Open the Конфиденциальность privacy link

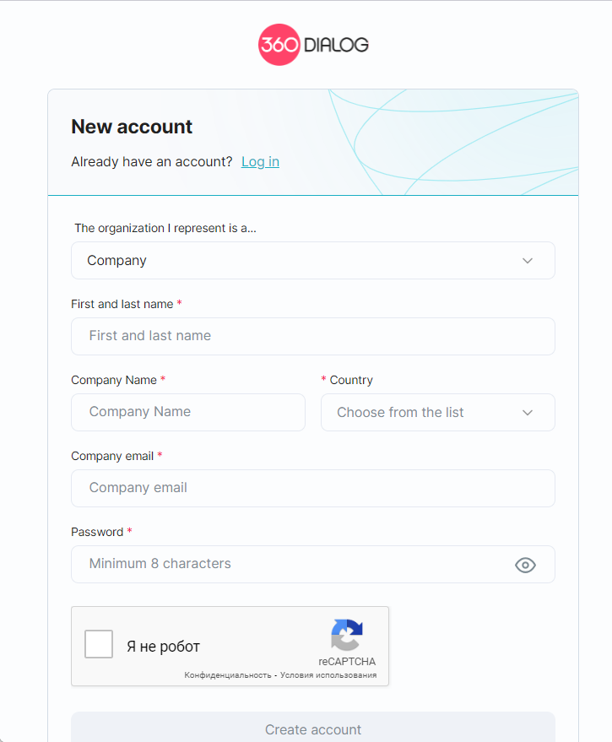pyautogui.click(x=227, y=675)
